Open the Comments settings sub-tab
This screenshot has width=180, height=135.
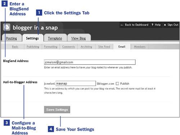coord(68,46)
